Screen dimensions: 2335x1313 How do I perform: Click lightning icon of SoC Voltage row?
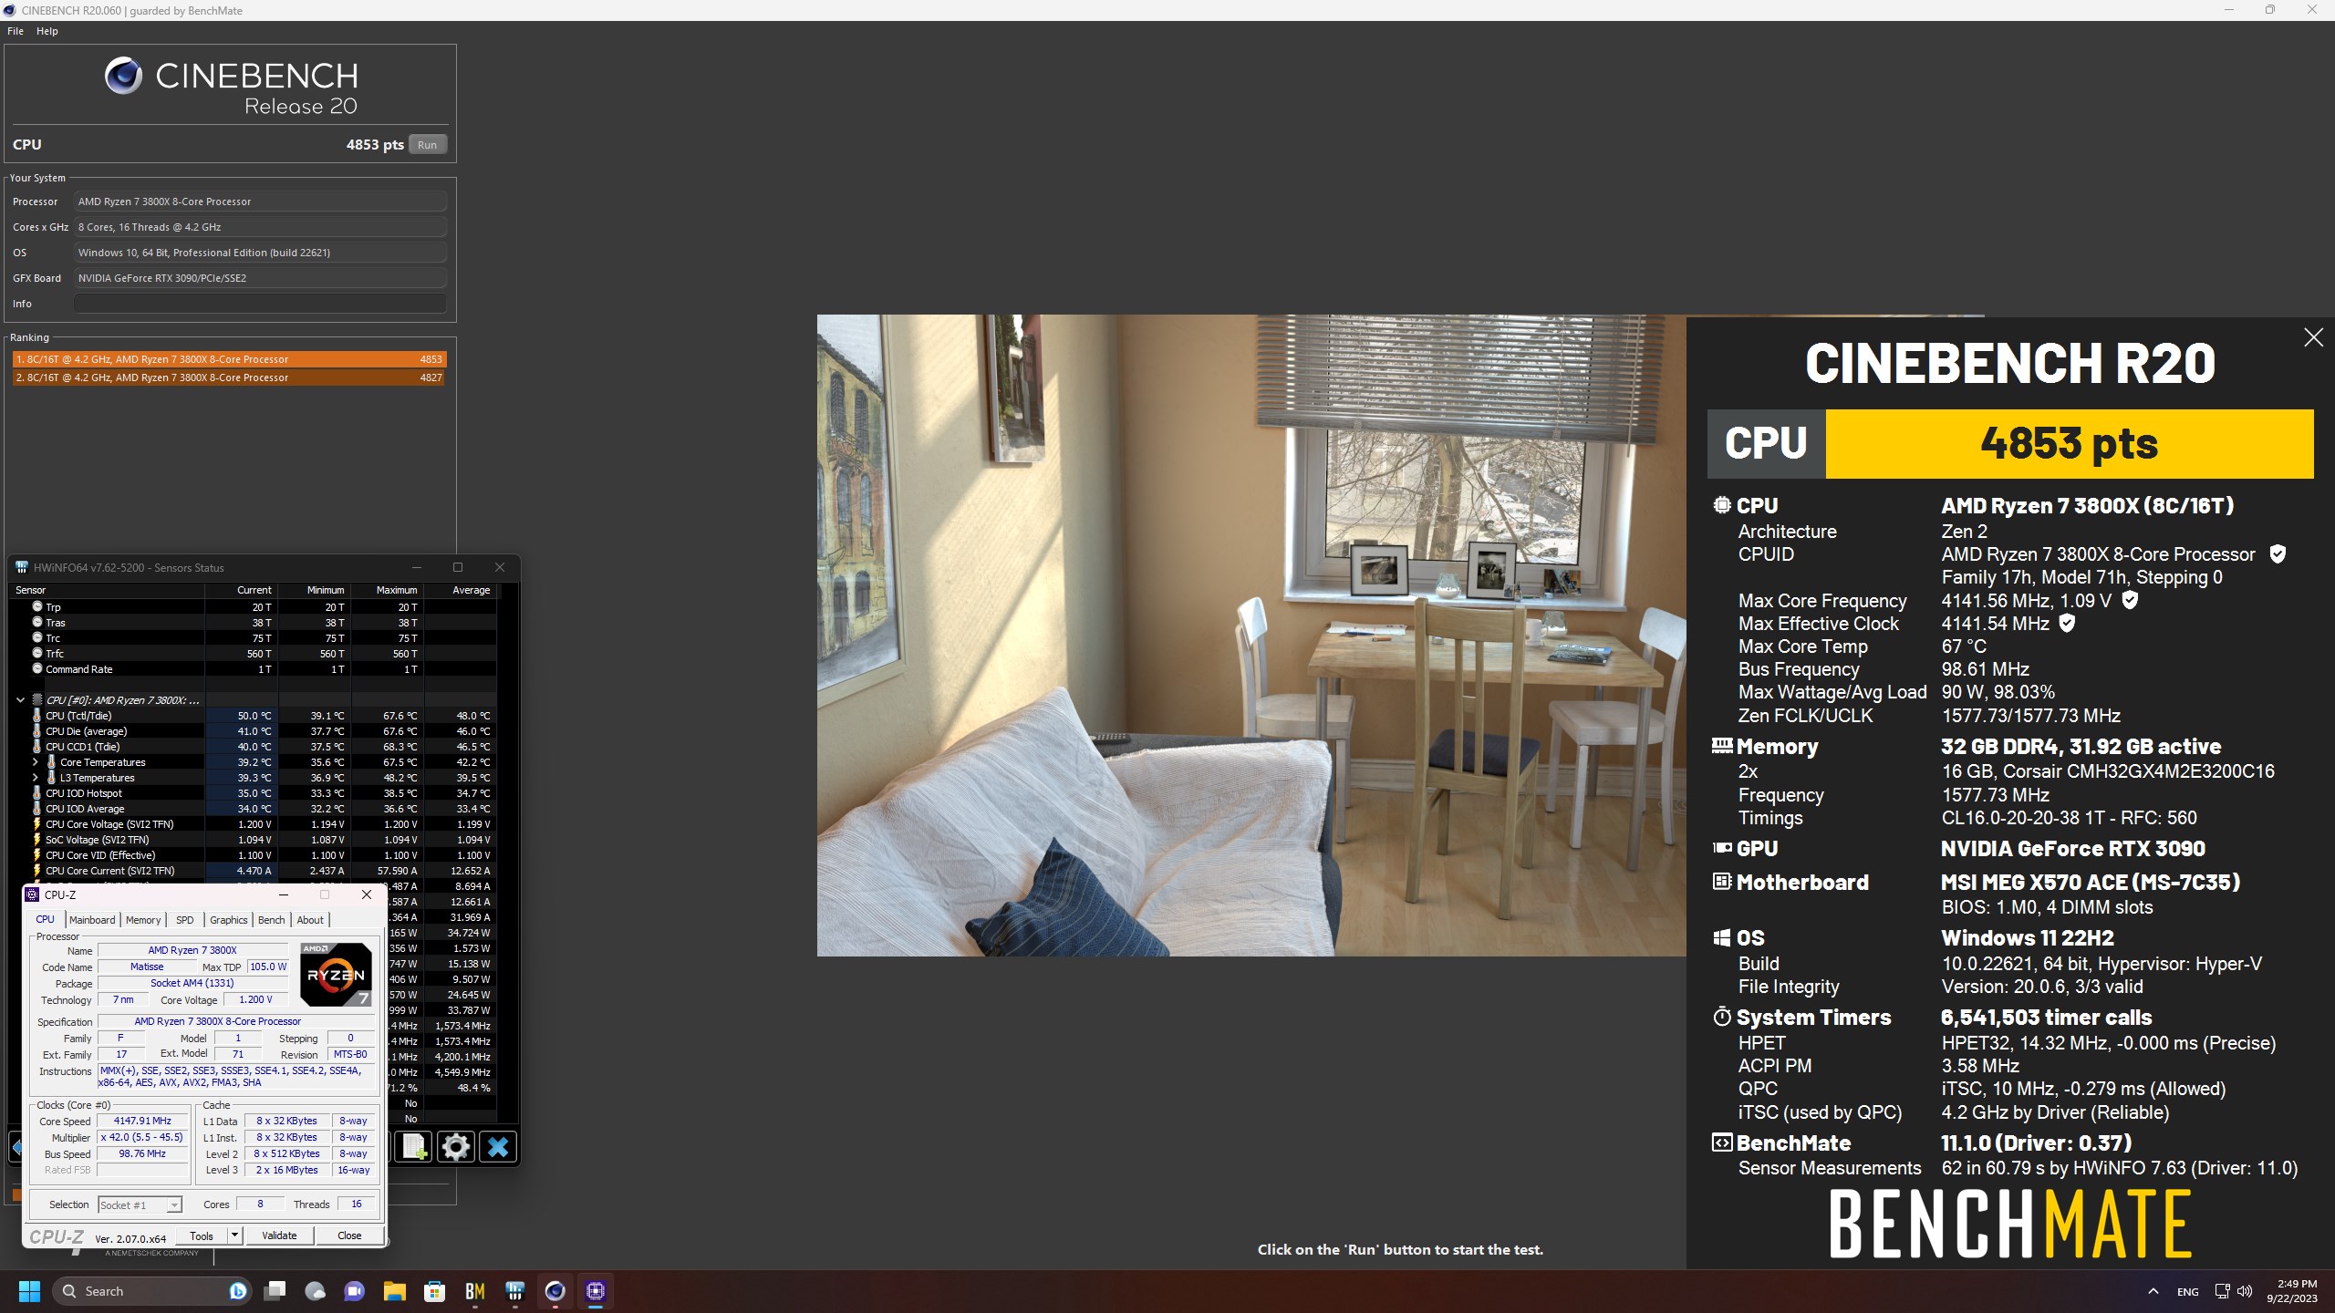[x=37, y=840]
